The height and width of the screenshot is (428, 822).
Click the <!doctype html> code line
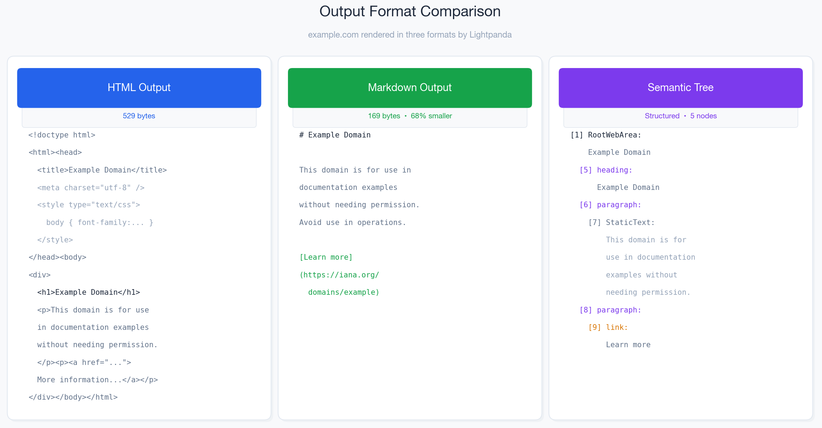pyautogui.click(x=62, y=135)
